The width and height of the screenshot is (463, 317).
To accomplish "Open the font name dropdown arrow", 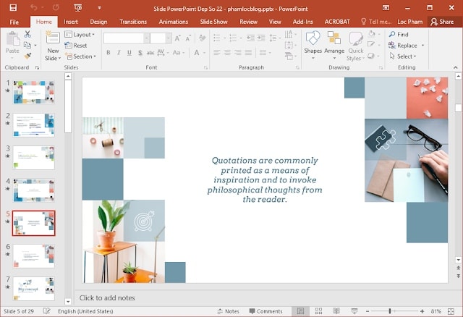I will click(146, 38).
